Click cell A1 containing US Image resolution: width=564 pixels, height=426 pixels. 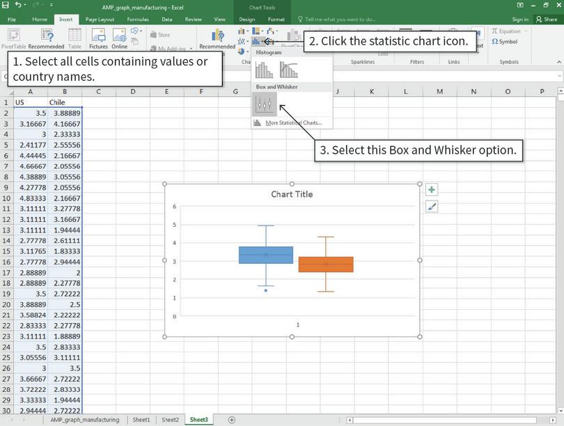tap(31, 102)
